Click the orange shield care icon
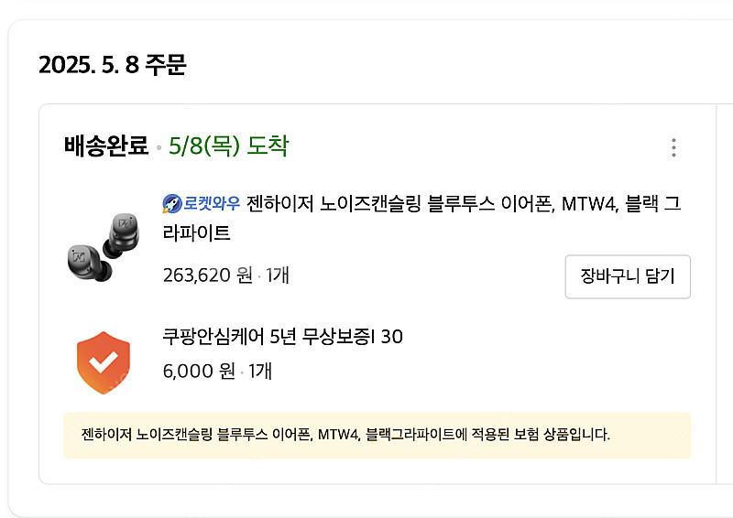733x518 pixels. point(103,362)
